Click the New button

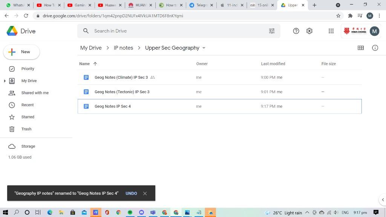pos(21,52)
